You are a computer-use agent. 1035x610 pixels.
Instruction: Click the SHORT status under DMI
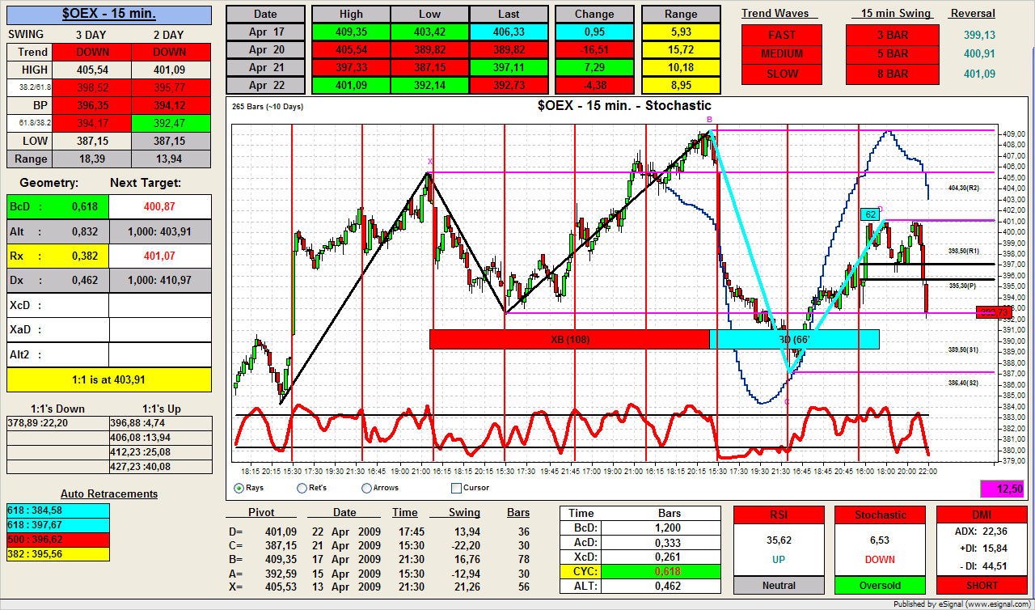point(982,585)
